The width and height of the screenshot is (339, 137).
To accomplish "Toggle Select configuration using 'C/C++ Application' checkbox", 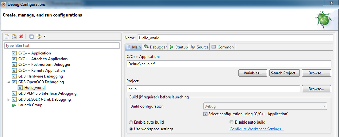I will pos(205,114).
